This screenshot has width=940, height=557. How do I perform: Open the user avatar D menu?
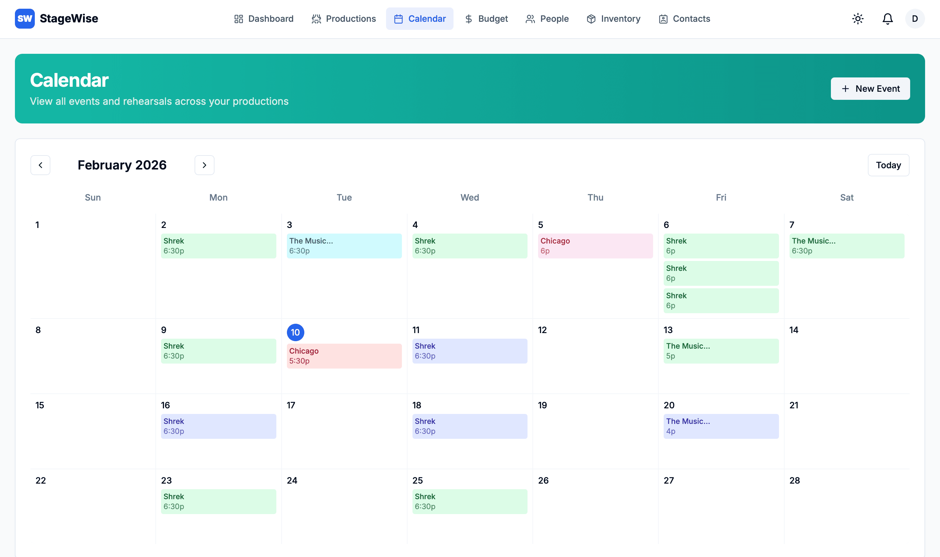coord(915,19)
